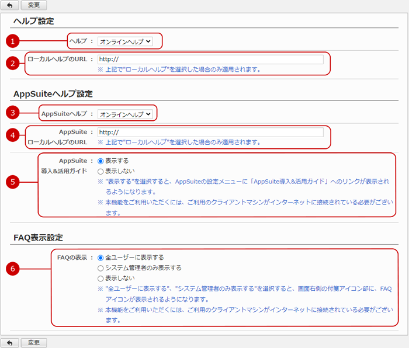
Task: Click the ヘルプ設定 heading
Action: (x=34, y=21)
